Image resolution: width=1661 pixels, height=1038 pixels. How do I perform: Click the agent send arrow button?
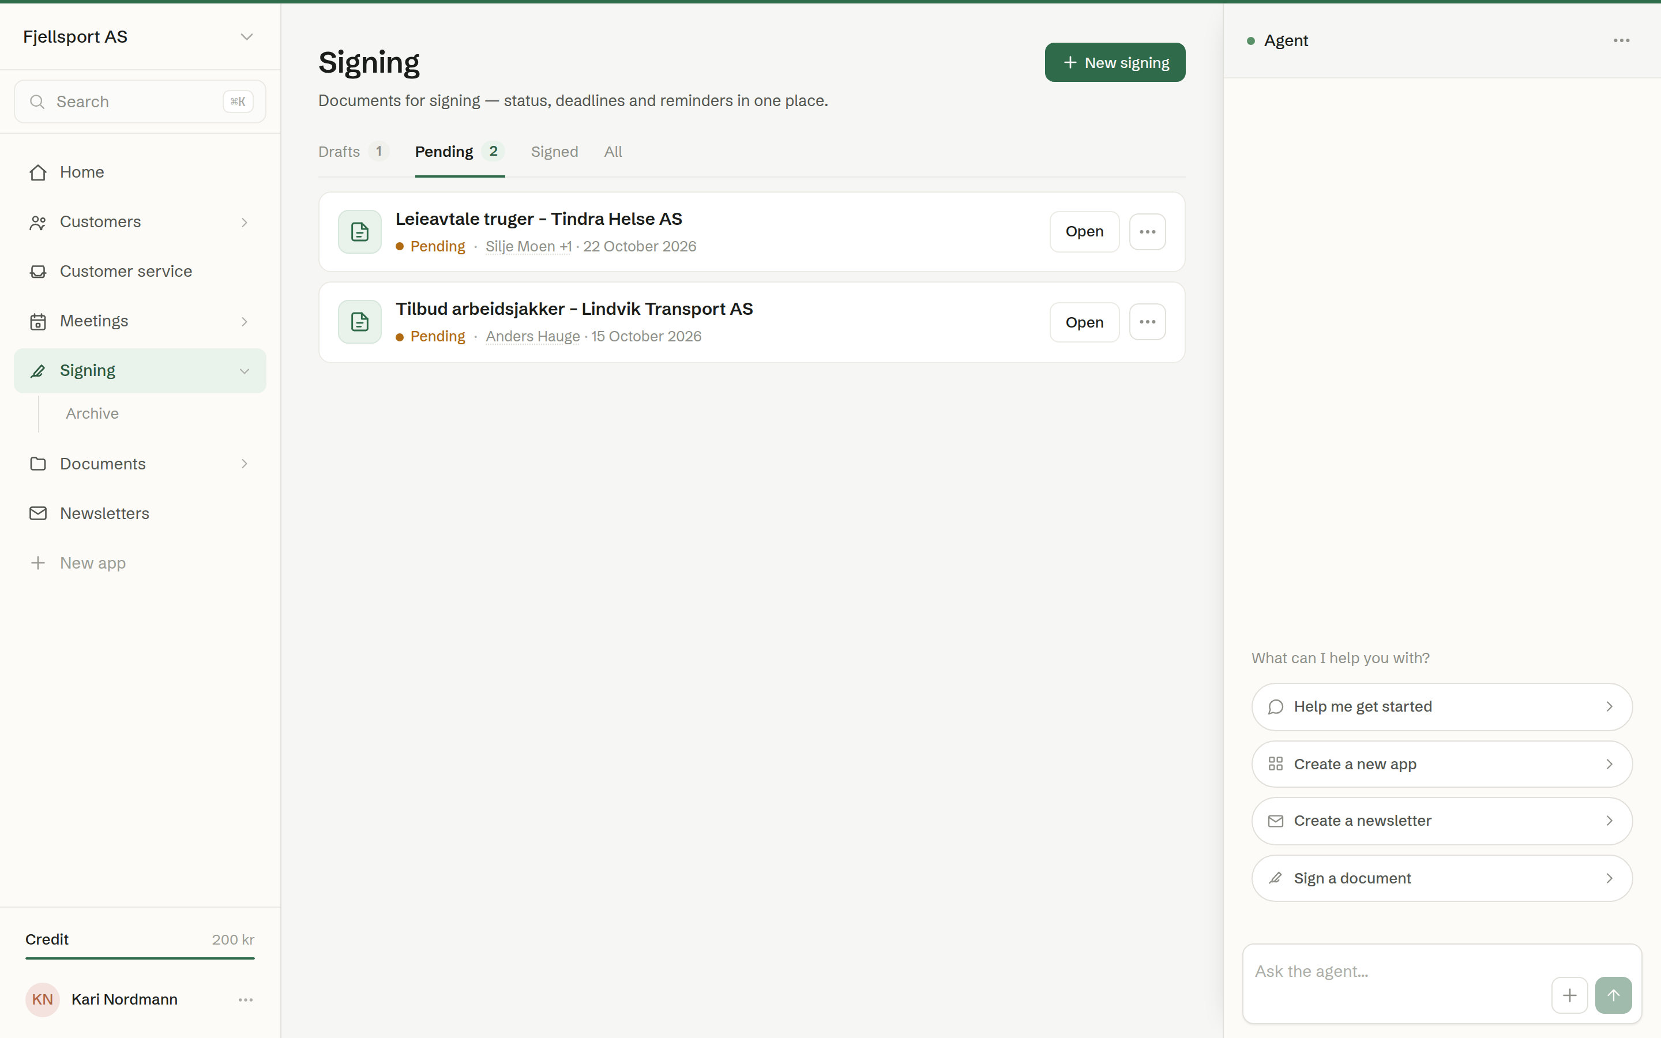[x=1614, y=995]
